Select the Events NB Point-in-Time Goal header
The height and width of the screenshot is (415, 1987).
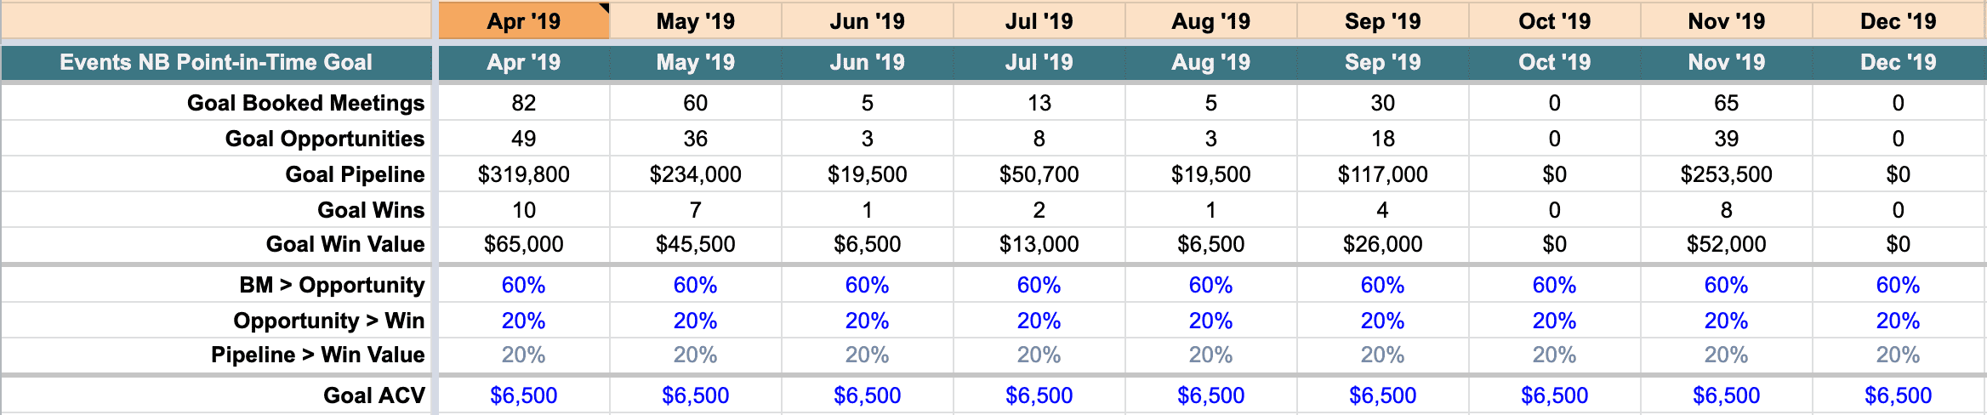(216, 62)
